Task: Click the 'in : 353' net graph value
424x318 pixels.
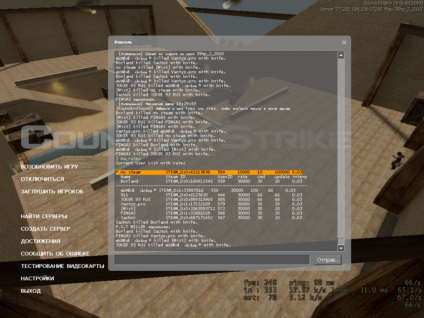Action: click(x=260, y=290)
